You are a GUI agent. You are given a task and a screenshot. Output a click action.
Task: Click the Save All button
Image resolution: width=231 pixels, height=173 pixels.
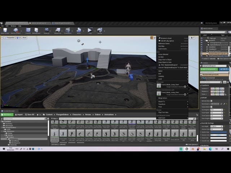30,115
